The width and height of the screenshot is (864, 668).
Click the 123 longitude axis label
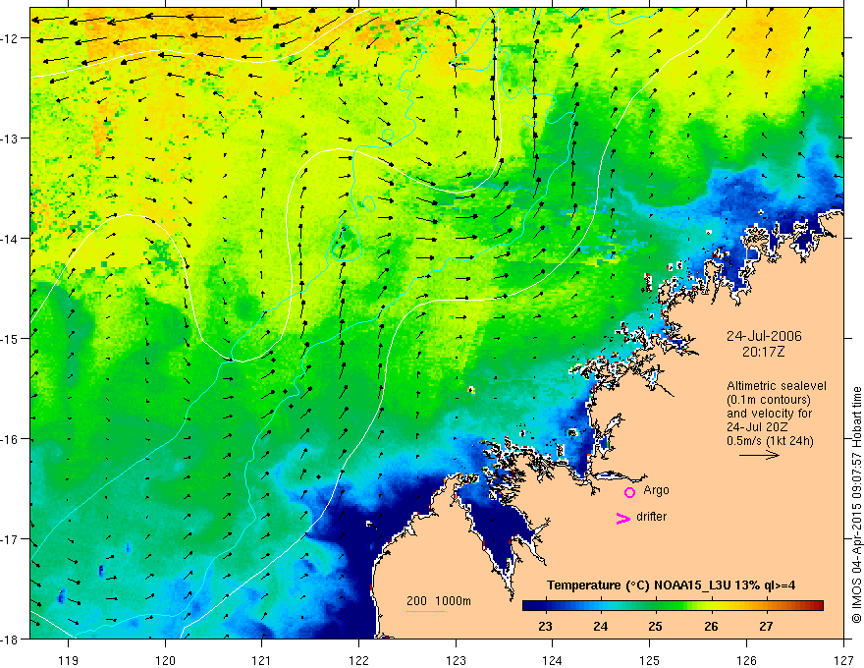(x=456, y=660)
